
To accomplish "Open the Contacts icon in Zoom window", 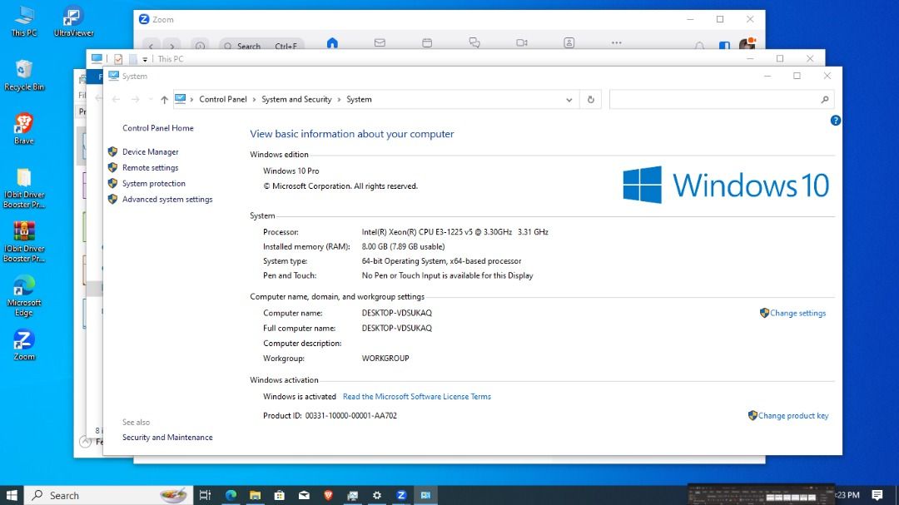I will point(569,43).
